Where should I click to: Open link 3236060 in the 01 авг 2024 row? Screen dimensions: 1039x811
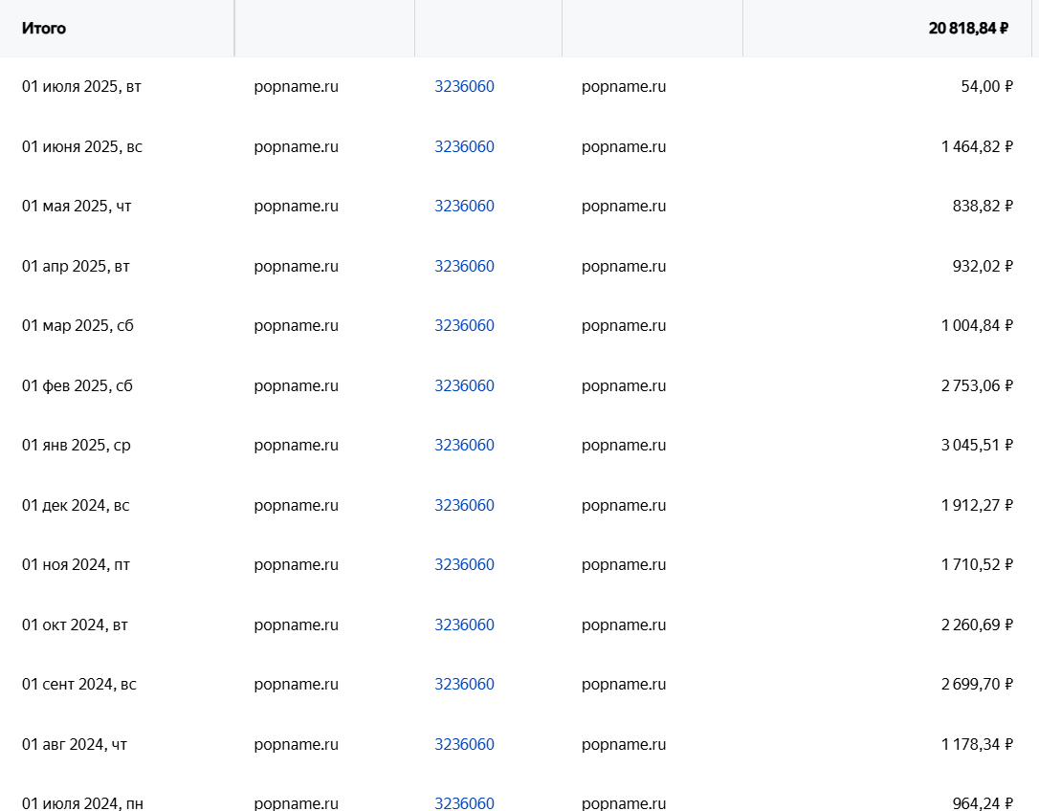[x=465, y=745]
